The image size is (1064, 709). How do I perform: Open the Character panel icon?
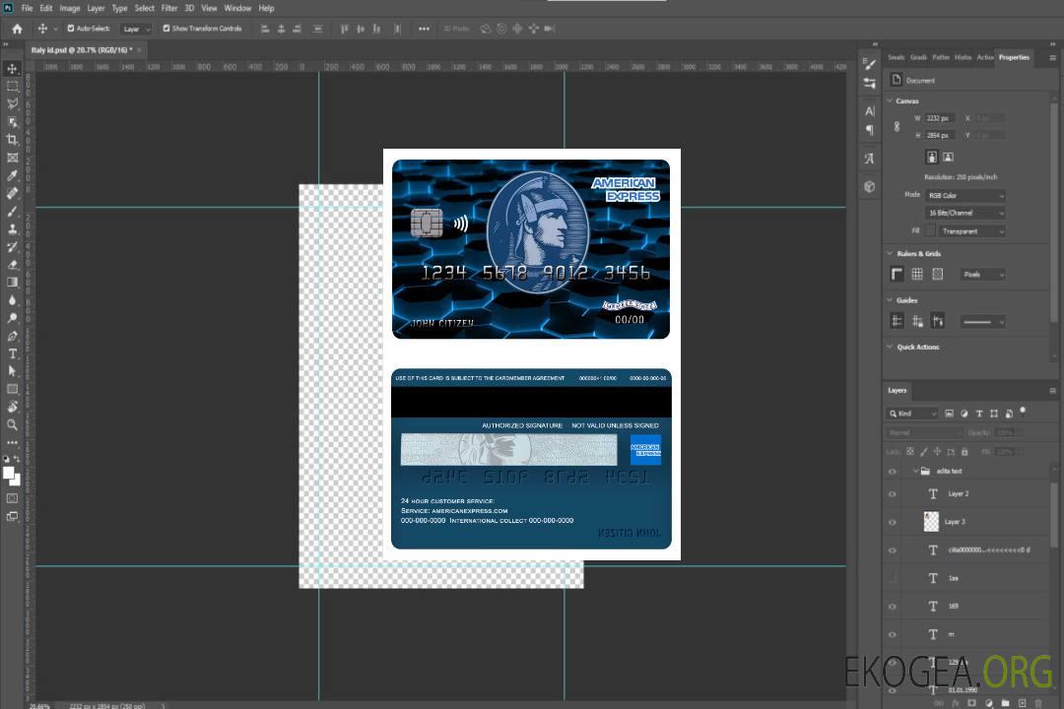[869, 111]
